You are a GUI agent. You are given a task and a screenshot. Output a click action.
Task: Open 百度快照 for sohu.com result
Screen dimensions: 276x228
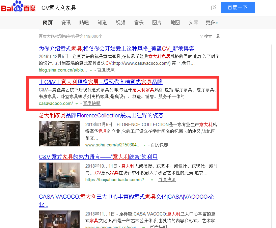click(160, 145)
